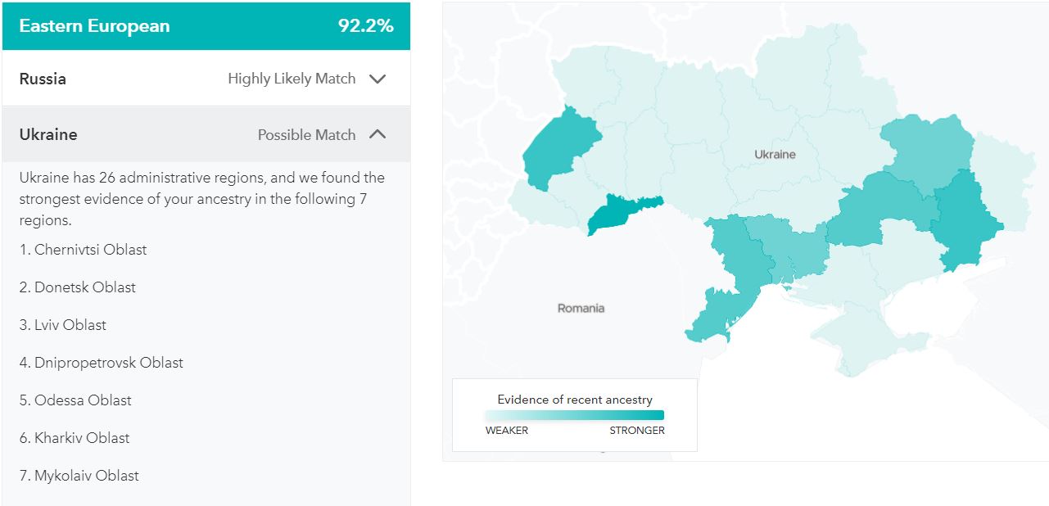Select the Eastern European header

[x=206, y=26]
